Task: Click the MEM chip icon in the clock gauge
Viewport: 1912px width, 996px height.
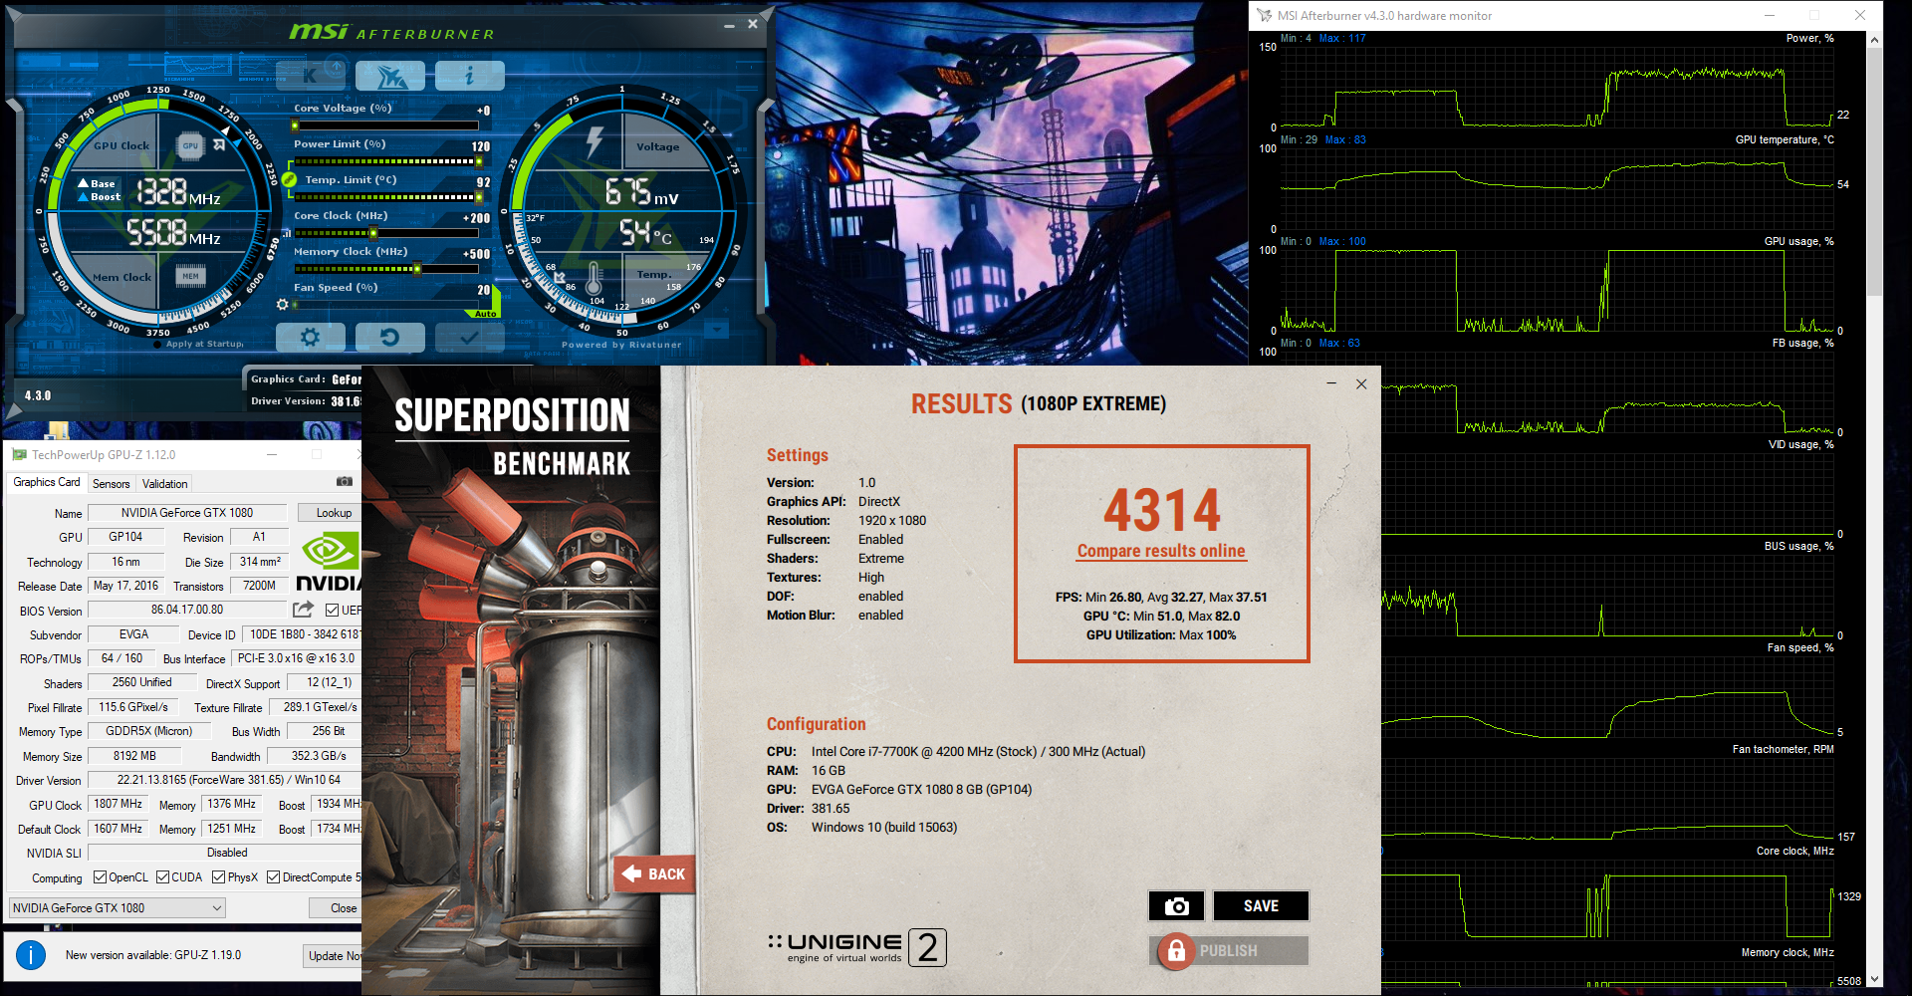Action: pyautogui.click(x=190, y=276)
